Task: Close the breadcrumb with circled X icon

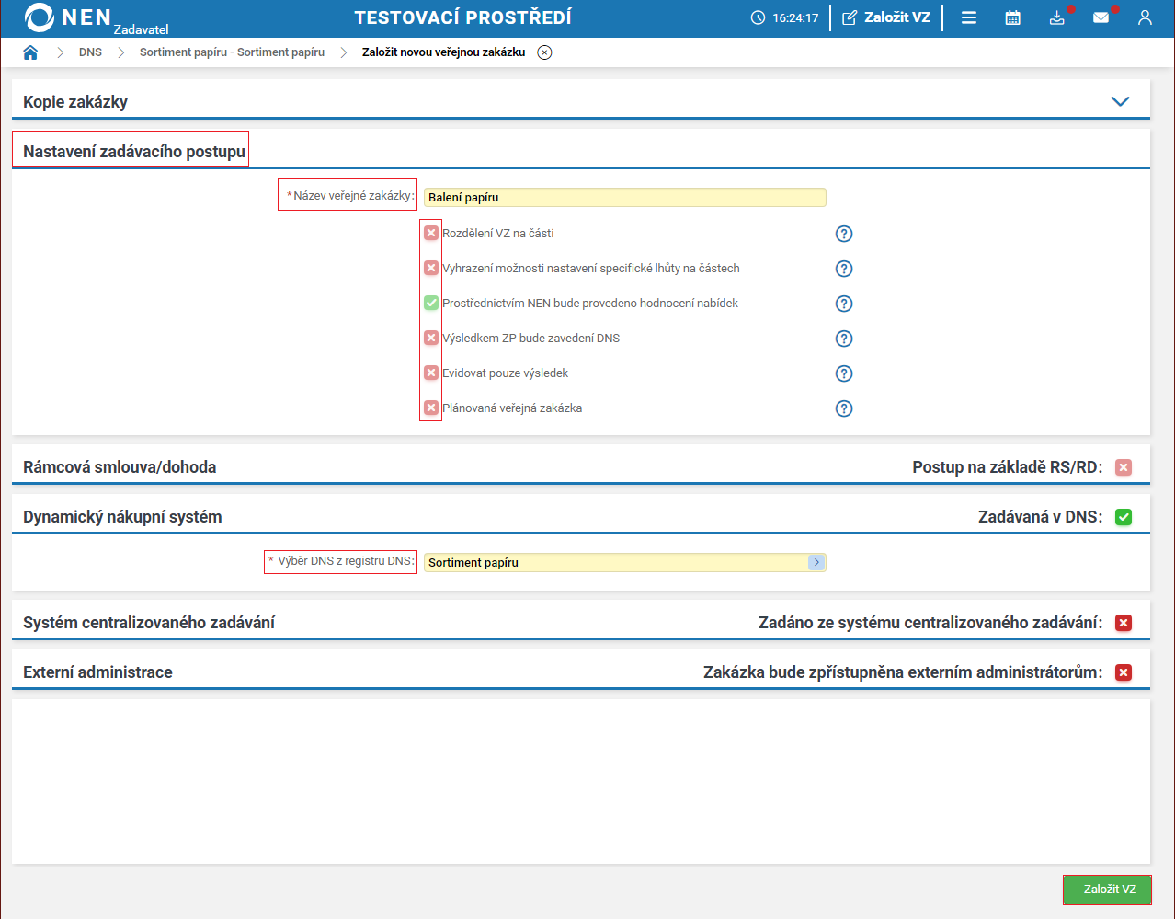Action: [x=545, y=52]
